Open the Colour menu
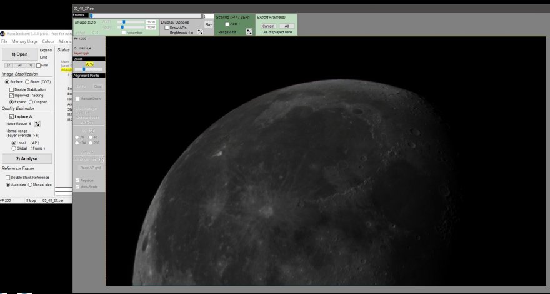 48,41
